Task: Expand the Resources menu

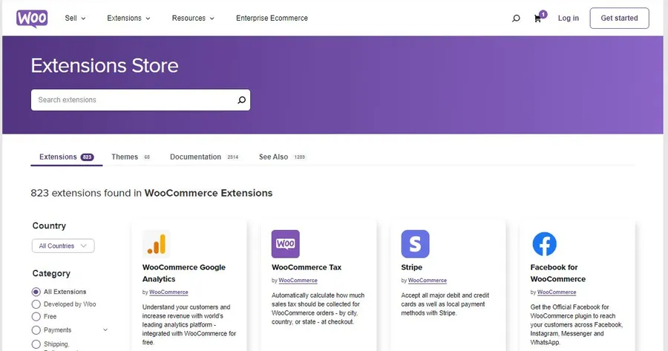Action: pos(193,19)
